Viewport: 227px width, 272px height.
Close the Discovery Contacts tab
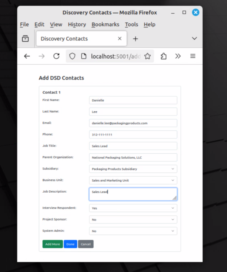(119, 39)
